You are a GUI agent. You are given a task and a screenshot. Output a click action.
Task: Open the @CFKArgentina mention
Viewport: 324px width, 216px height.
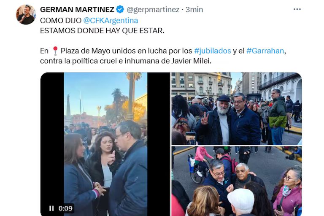click(111, 21)
